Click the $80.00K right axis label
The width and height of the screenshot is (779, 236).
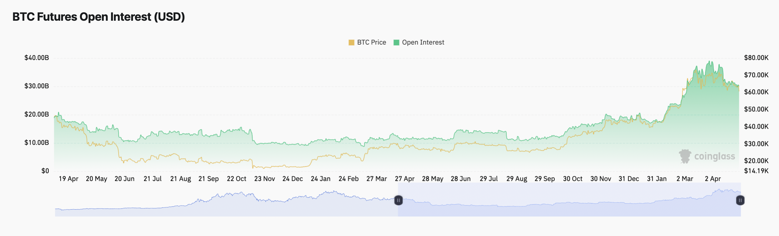tap(756, 58)
